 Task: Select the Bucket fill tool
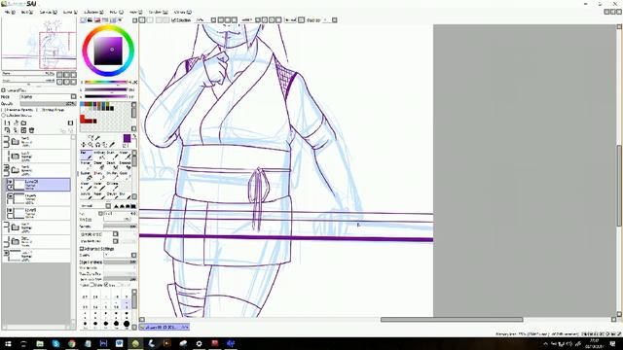(87, 176)
